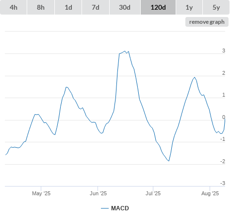
Task: Switch chart to 30d range
Action: (x=125, y=7)
